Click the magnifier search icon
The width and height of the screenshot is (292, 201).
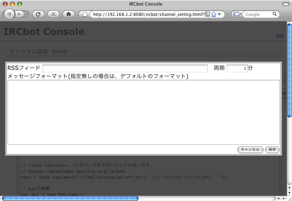tap(275, 14)
